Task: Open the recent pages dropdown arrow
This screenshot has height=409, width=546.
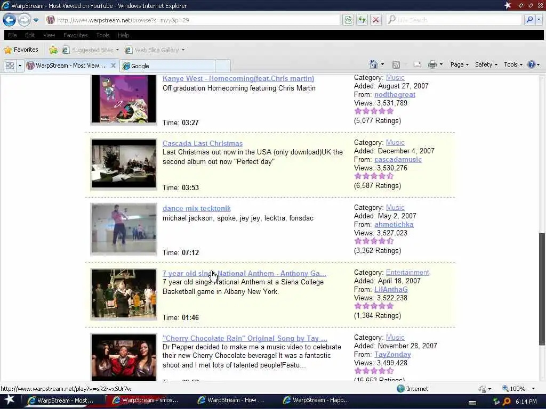Action: (x=36, y=20)
